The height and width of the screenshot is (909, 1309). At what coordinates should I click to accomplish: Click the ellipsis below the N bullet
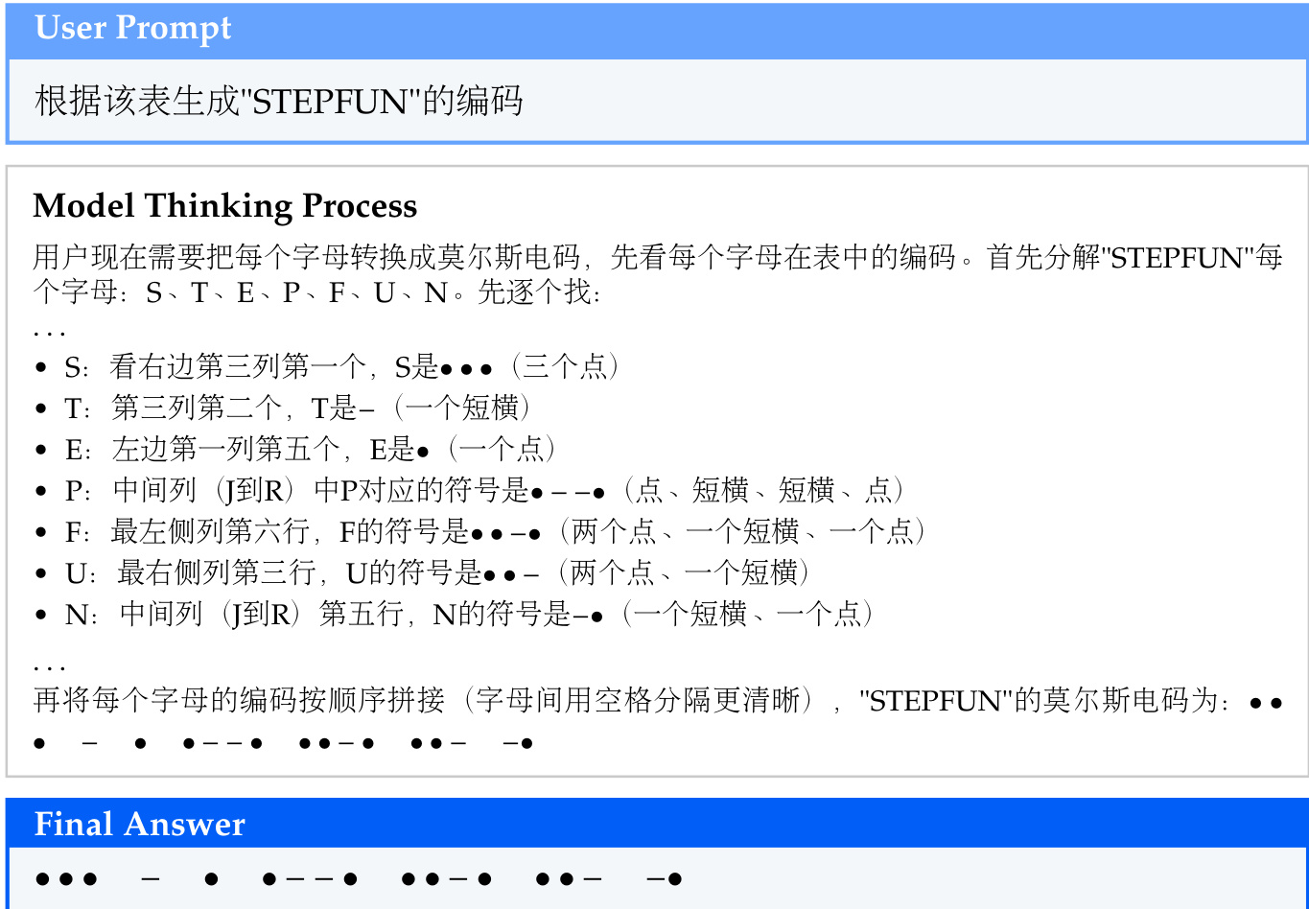(49, 665)
